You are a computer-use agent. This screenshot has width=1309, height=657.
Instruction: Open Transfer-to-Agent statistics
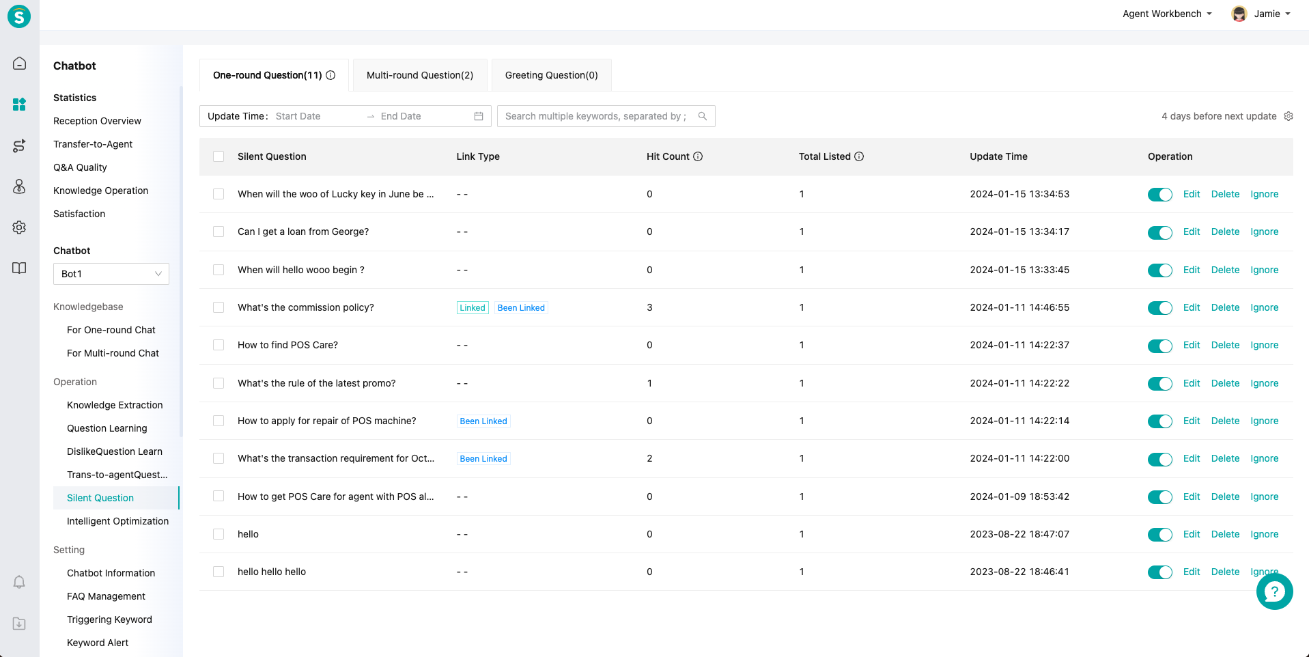coord(93,144)
